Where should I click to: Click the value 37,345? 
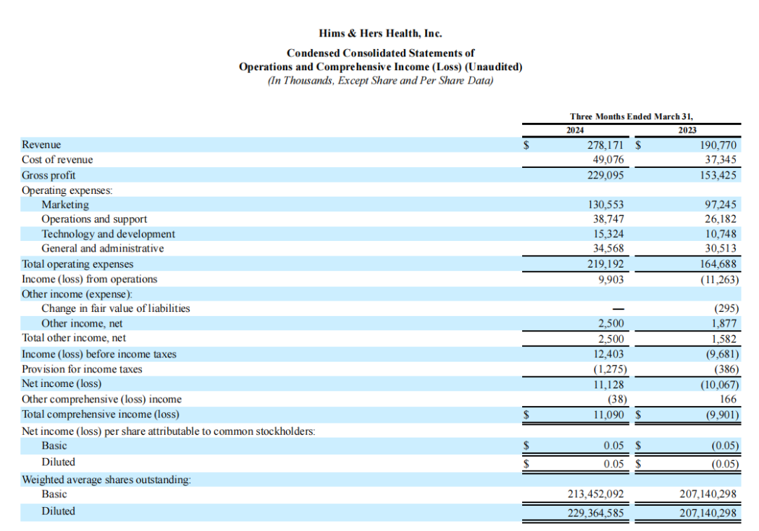tap(720, 159)
